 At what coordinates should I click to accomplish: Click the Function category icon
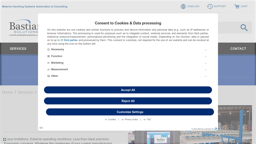click(x=49, y=56)
